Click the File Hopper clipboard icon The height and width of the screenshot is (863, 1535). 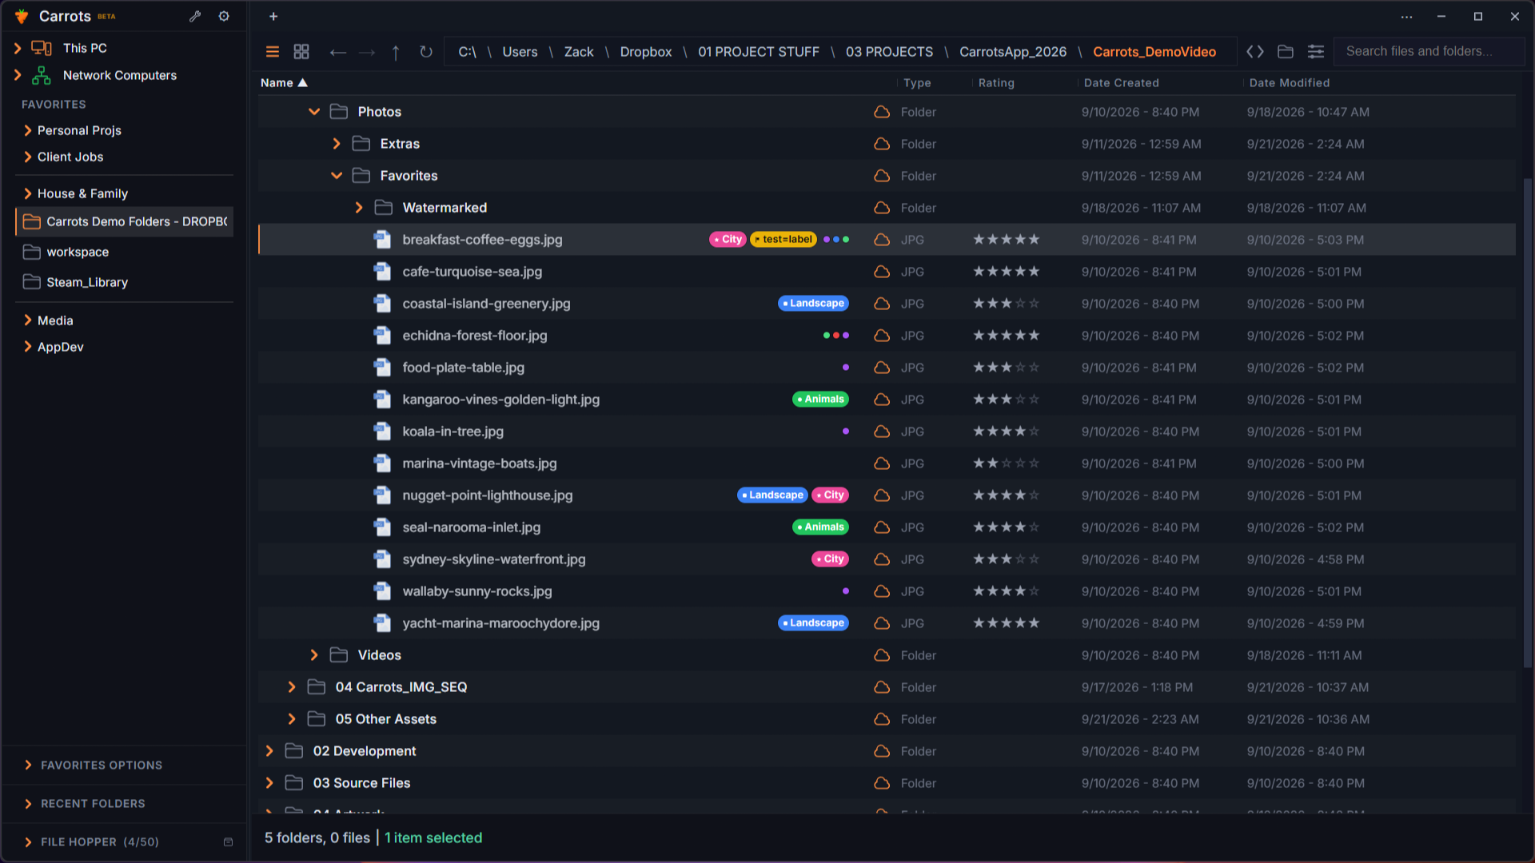pos(228,841)
